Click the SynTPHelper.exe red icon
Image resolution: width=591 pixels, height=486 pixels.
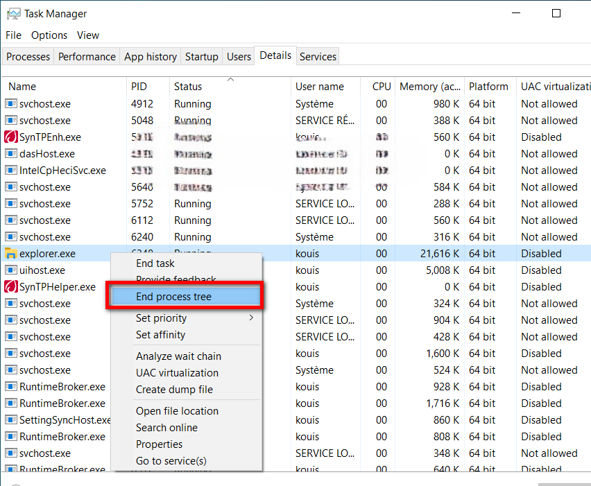point(11,287)
